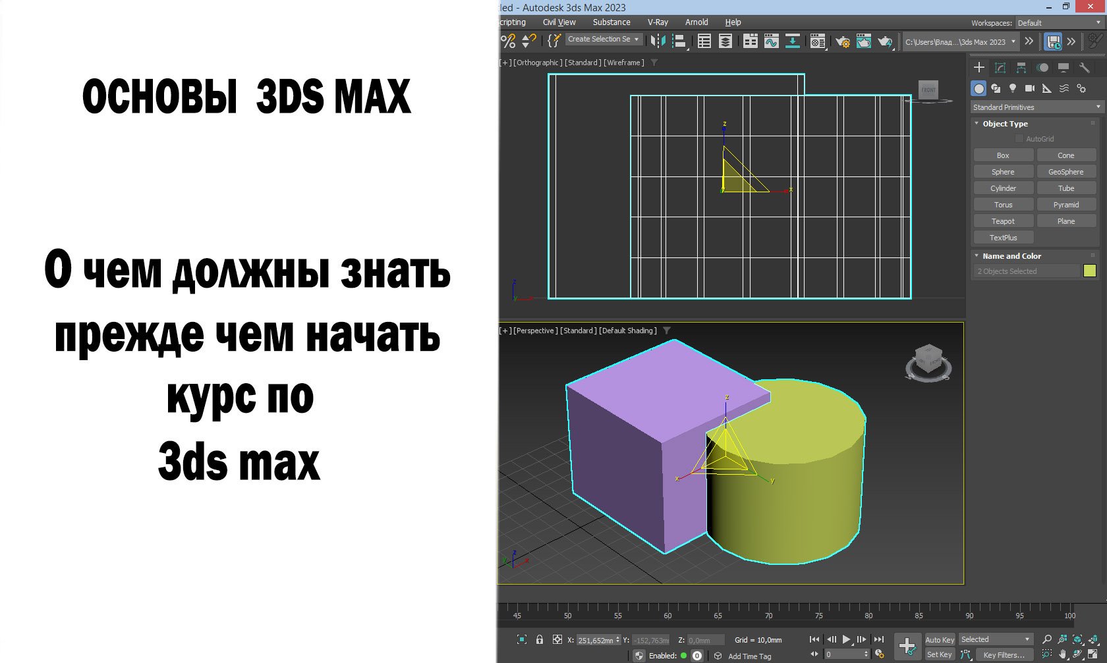This screenshot has width=1107, height=663.
Task: Click the Pyramid primitive button
Action: [x=1066, y=205]
